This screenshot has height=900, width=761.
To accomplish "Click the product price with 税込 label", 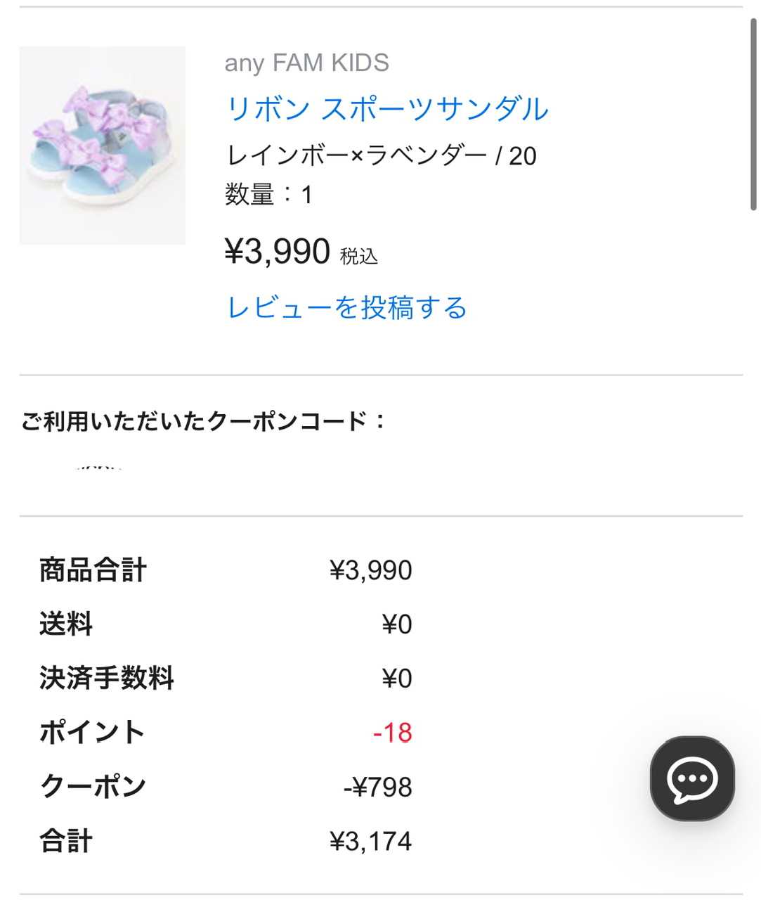I will tap(301, 252).
